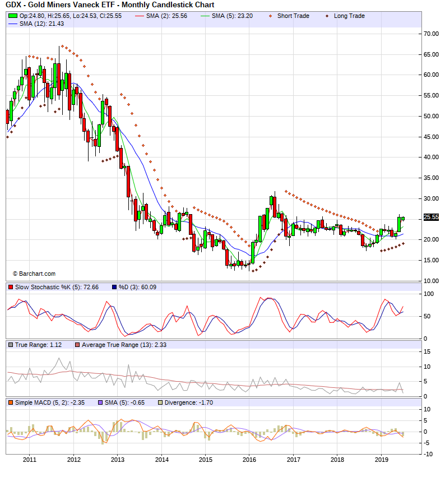Screen dimensions: 445x477
Task: Click the SMA (12): 21.43 legend text
Action: point(41,24)
